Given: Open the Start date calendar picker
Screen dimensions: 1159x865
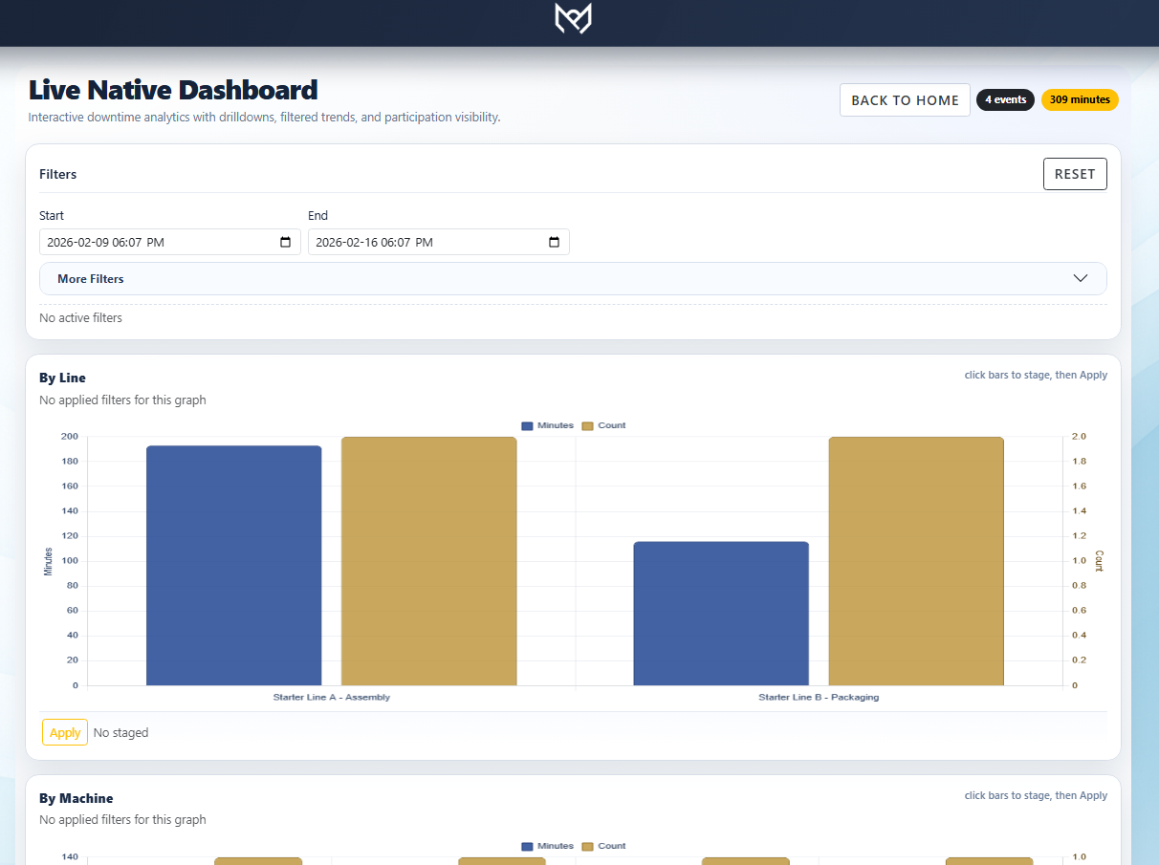Looking at the screenshot, I should pyautogui.click(x=284, y=242).
